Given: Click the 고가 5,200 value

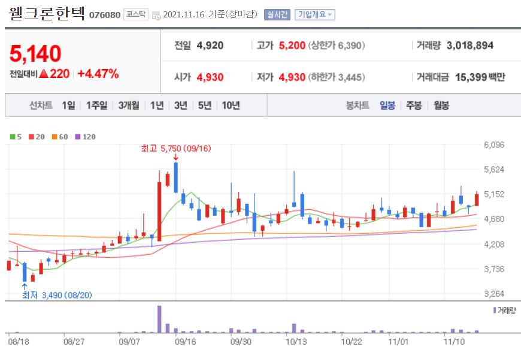Looking at the screenshot, I should click(x=292, y=46).
